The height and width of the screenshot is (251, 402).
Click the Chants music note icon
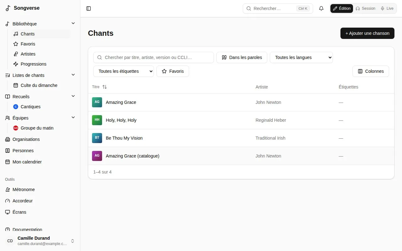(x=16, y=34)
